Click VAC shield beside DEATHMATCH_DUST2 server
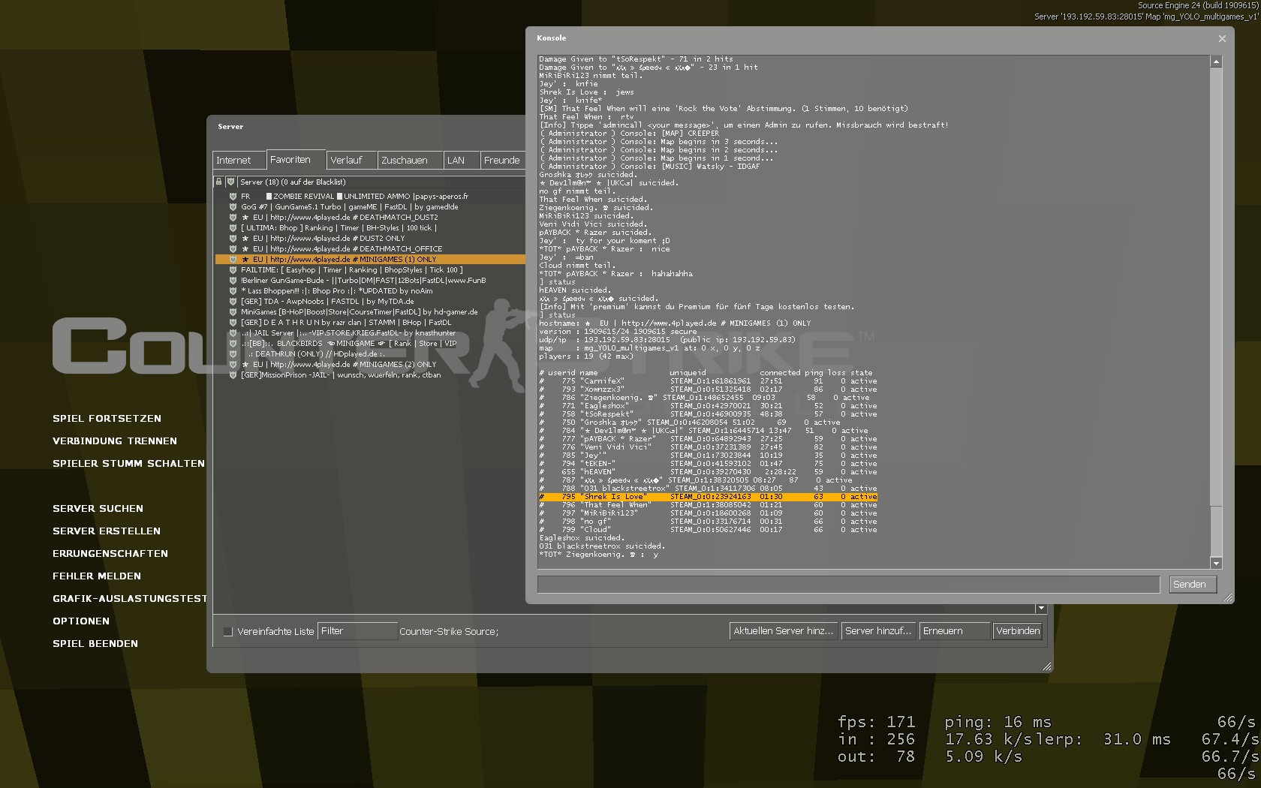The height and width of the screenshot is (788, 1261). click(233, 218)
